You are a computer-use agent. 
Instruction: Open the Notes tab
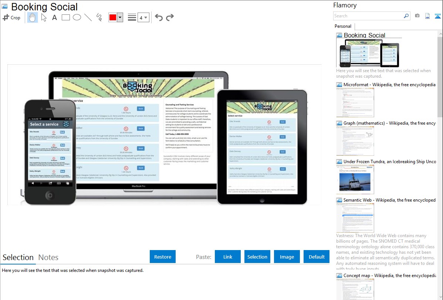[48, 257]
